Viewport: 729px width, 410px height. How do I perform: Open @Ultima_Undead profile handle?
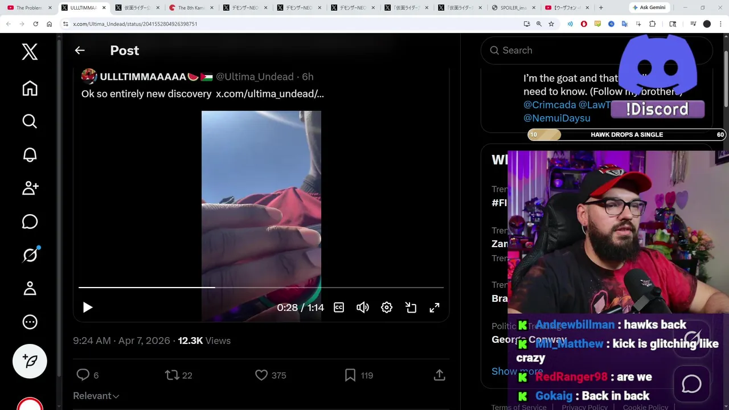pos(255,77)
